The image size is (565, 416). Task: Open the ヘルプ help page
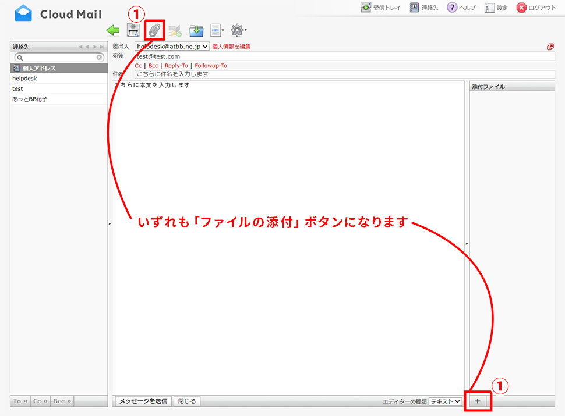(461, 8)
